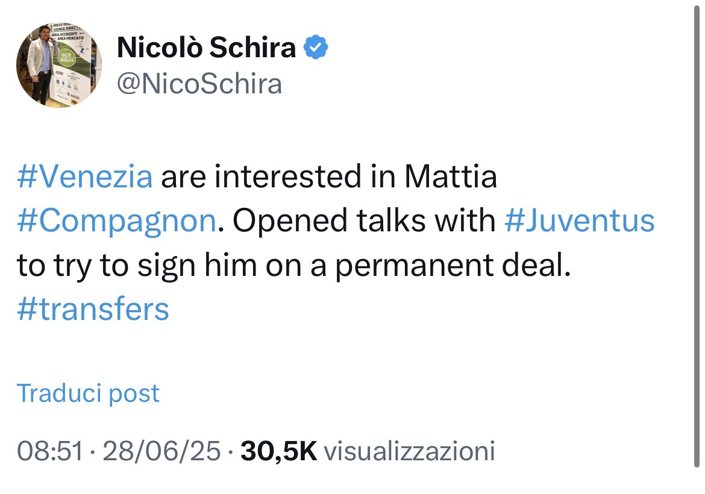Viewport: 705px width, 494px height.
Task: Click Traduci post to translate
Action: [88, 393]
